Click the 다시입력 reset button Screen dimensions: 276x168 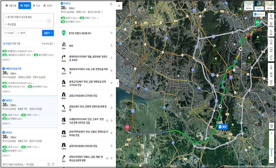(9, 33)
